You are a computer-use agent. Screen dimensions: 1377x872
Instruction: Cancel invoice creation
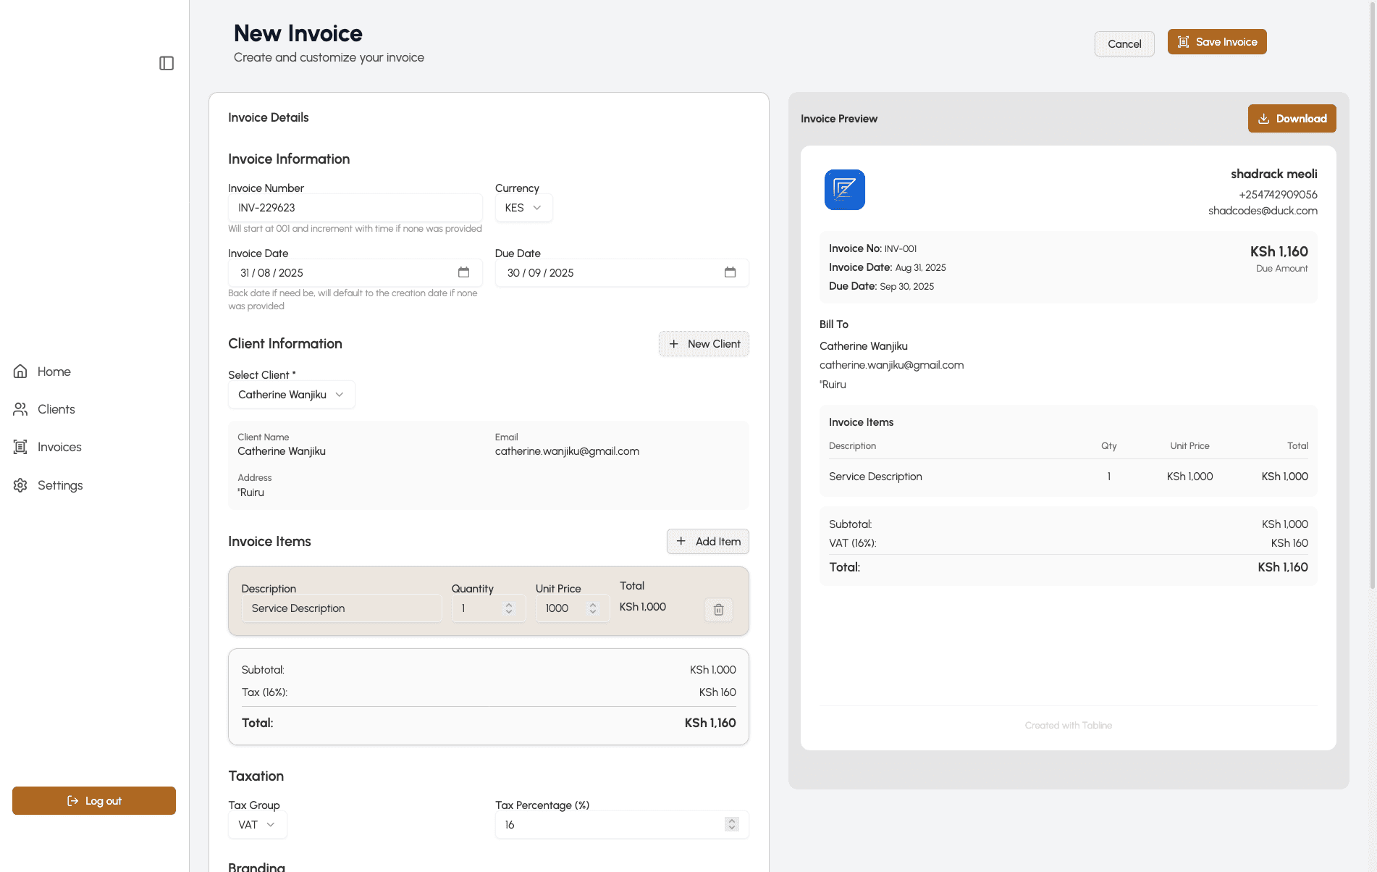click(x=1124, y=43)
